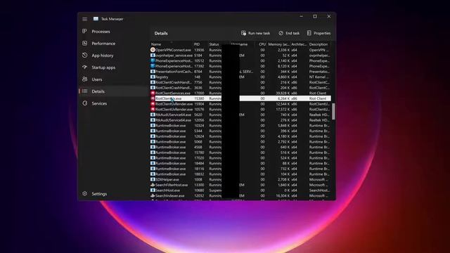The height and width of the screenshot is (253, 450).
Task: Sort by the Status column header
Action: pyautogui.click(x=214, y=44)
